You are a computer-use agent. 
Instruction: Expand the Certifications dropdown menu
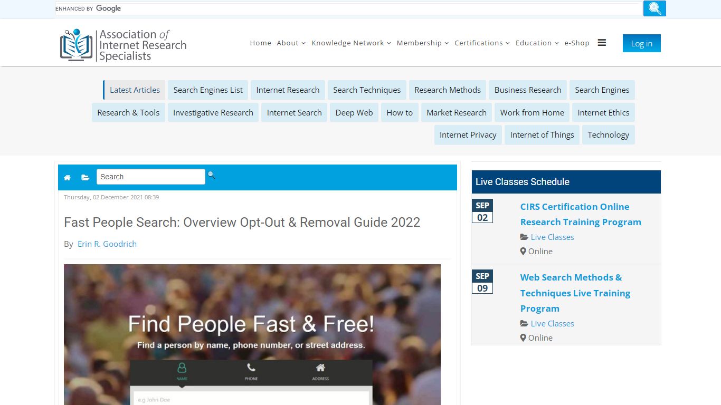(x=482, y=43)
